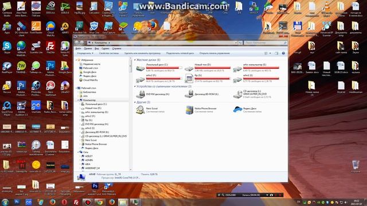
Task: Launch FileZilla desktop shortcut
Action: coord(50,47)
